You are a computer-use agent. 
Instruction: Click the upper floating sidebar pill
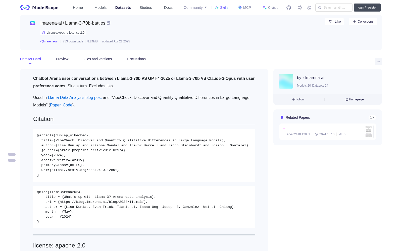12,154
